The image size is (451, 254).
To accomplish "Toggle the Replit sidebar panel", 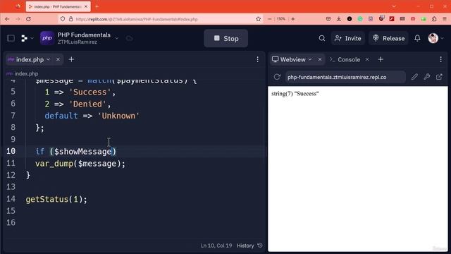I will click(x=11, y=38).
